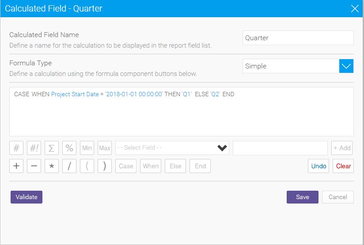Viewport: 364px width, 245px height.
Task: Insert the sum (Σ) aggregate
Action: tap(52, 148)
